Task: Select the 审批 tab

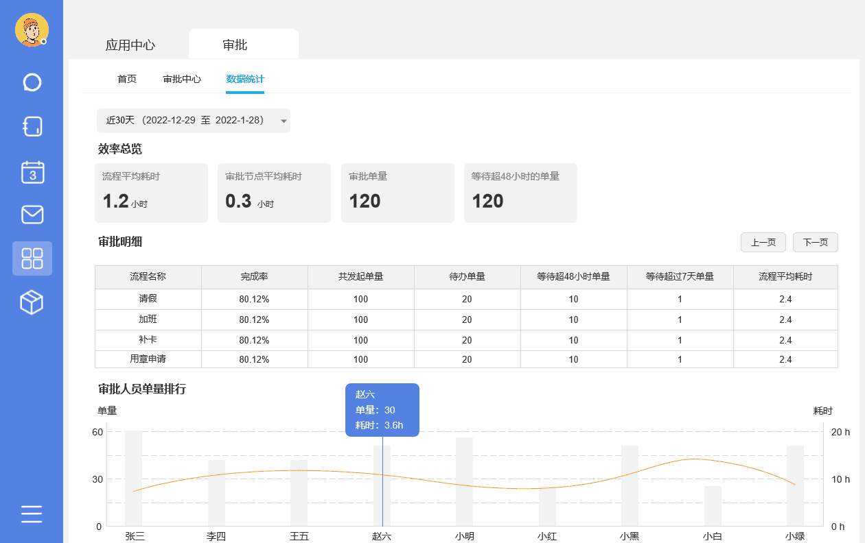Action: coord(244,45)
